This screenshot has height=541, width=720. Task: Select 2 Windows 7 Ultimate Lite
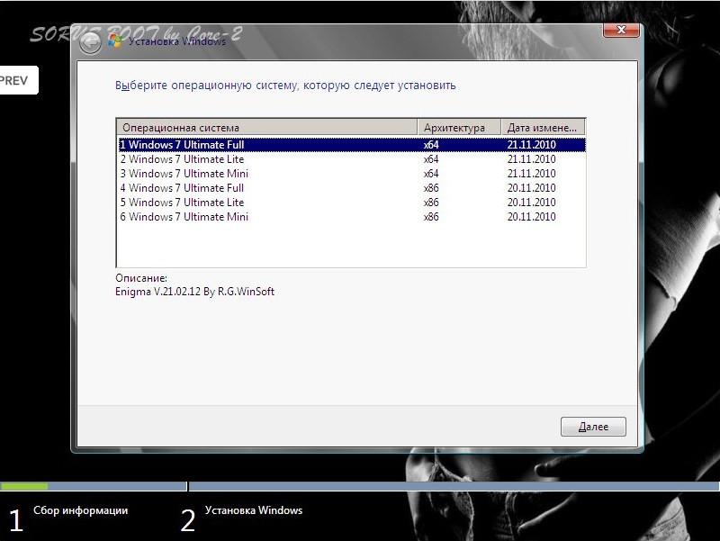pyautogui.click(x=352, y=159)
